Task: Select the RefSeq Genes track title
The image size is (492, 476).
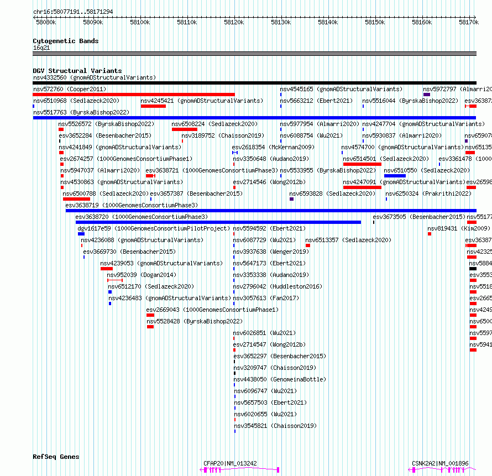Action: pyautogui.click(x=56, y=457)
